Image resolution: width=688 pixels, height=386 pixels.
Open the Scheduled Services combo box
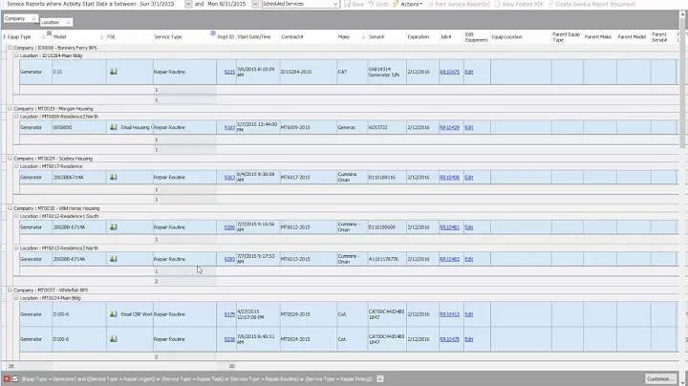pyautogui.click(x=301, y=4)
